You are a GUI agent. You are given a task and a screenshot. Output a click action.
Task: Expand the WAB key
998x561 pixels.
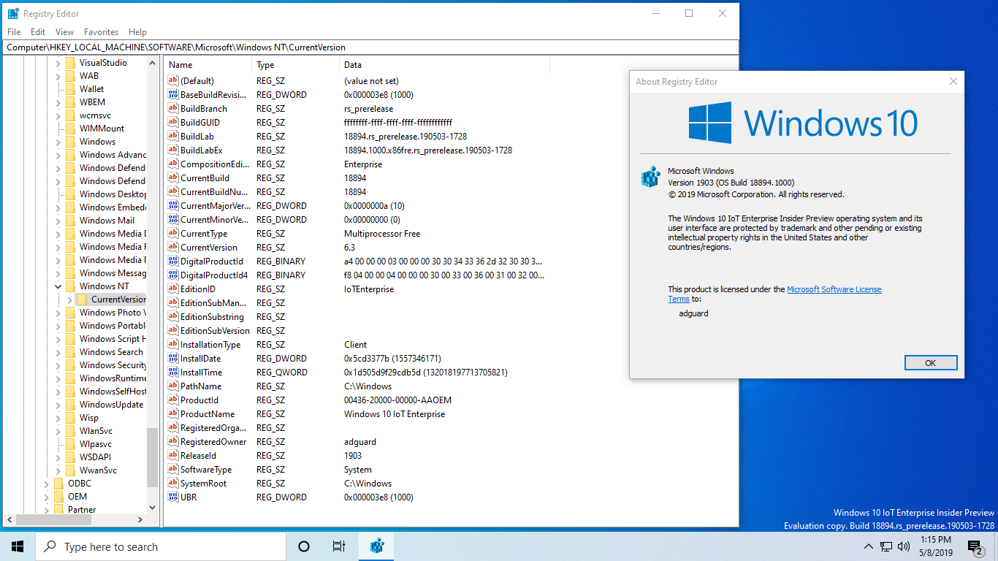(58, 76)
